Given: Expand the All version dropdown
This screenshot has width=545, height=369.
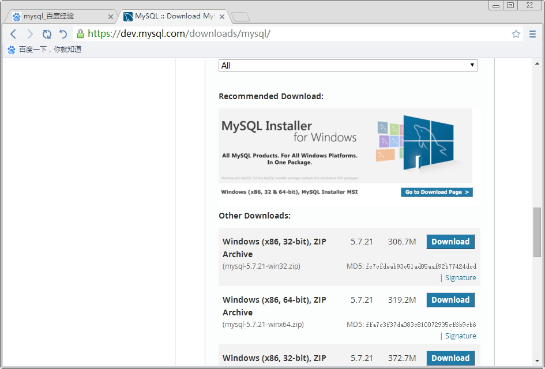Looking at the screenshot, I should pyautogui.click(x=348, y=66).
